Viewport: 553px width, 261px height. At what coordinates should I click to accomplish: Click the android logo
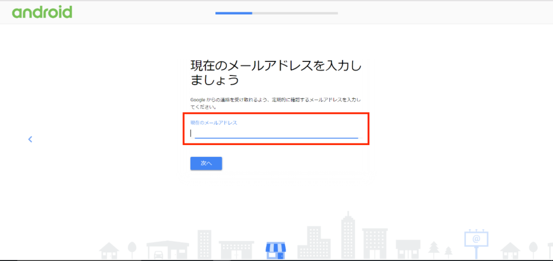[x=42, y=12]
